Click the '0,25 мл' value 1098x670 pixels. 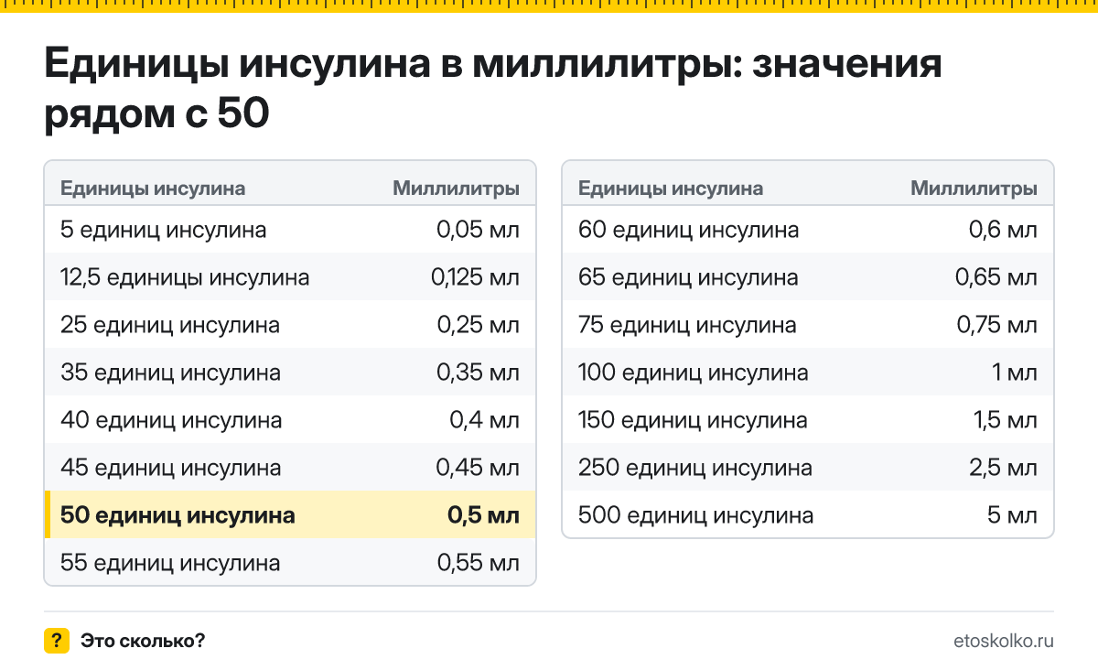479,324
